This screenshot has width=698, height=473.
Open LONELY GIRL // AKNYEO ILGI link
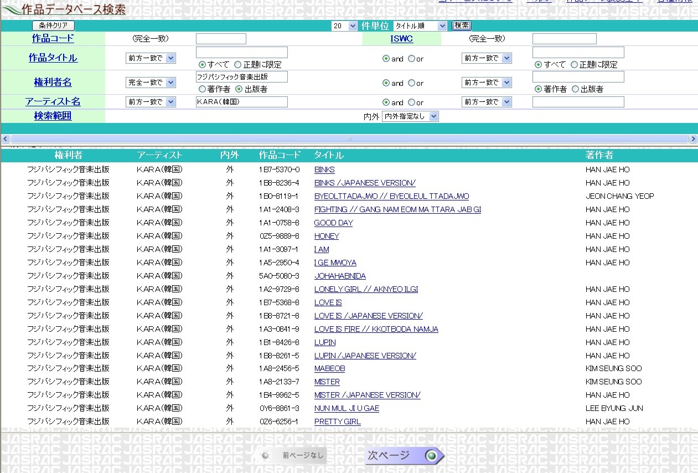(366, 289)
